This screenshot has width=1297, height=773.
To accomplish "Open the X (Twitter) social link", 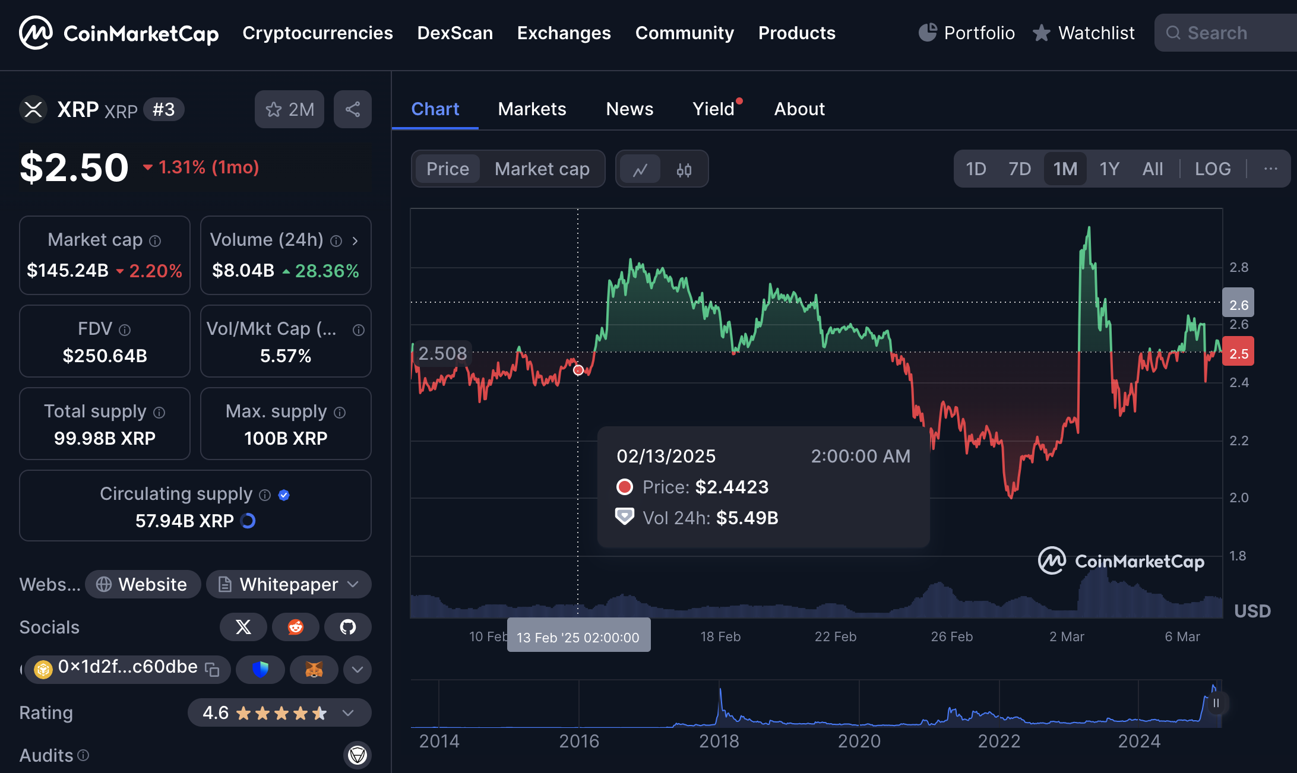I will click(243, 627).
